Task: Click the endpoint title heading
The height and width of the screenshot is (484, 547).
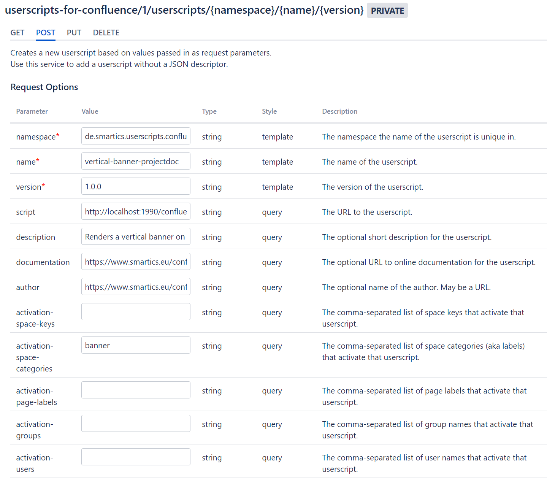Action: point(184,10)
